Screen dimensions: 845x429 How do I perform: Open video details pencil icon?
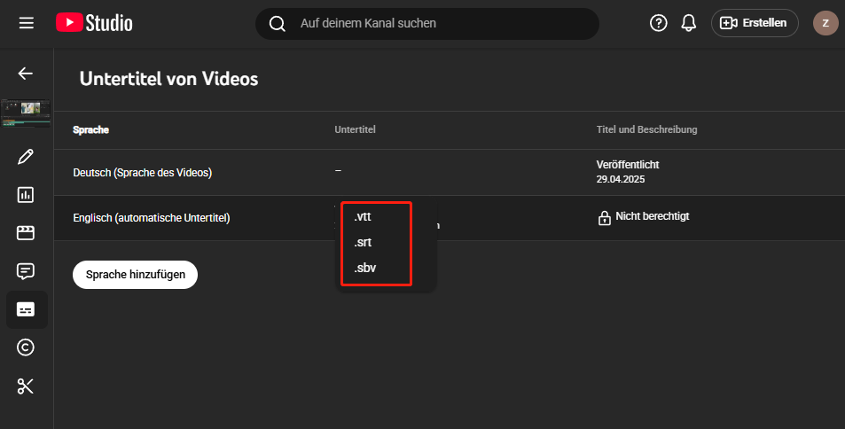[x=26, y=157]
